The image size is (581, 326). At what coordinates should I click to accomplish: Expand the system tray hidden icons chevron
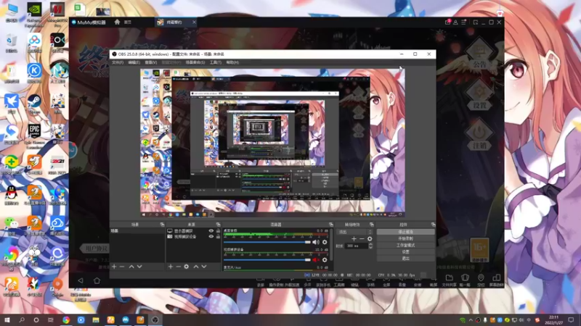point(471,320)
